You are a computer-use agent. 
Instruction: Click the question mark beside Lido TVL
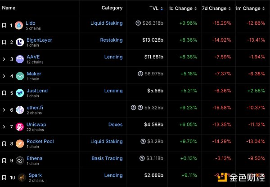(139, 23)
